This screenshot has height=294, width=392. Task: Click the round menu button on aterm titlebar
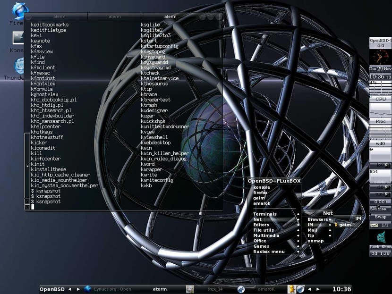28,17
